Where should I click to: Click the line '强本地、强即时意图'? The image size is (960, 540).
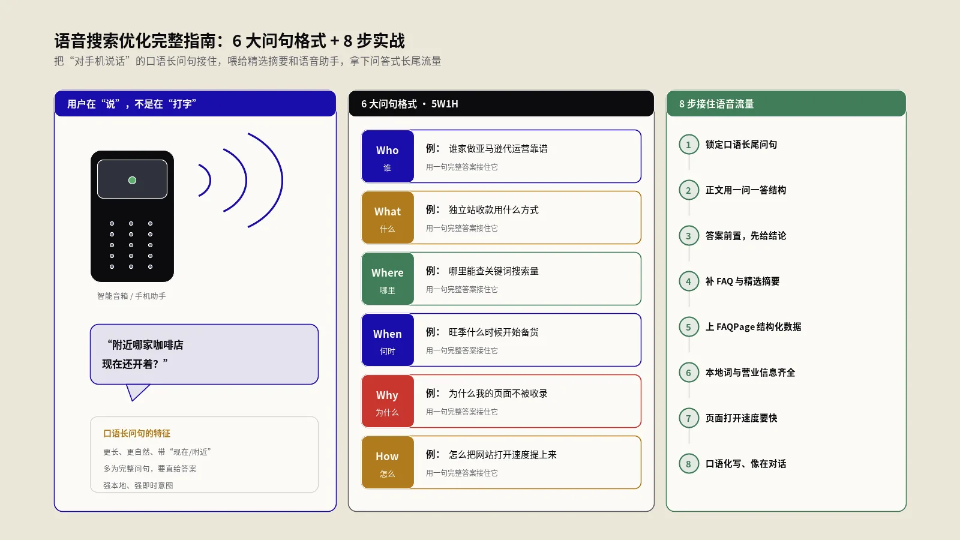(138, 485)
